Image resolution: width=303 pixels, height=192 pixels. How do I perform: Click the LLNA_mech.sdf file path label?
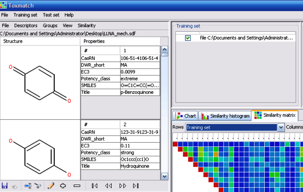(68, 33)
